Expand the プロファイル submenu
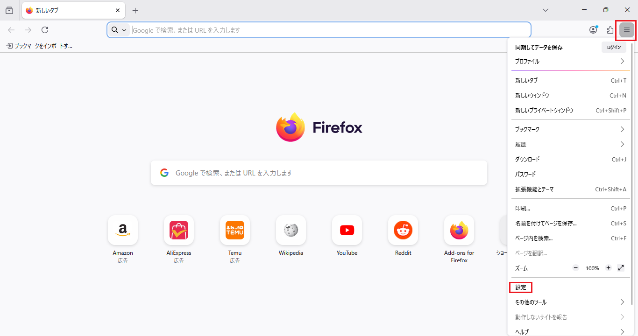The height and width of the screenshot is (336, 638). pyautogui.click(x=570, y=62)
